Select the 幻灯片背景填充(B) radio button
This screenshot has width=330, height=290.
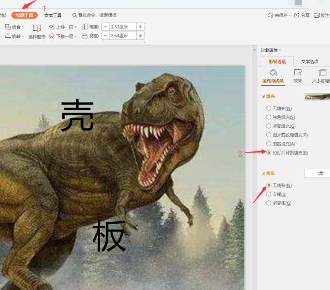click(269, 152)
